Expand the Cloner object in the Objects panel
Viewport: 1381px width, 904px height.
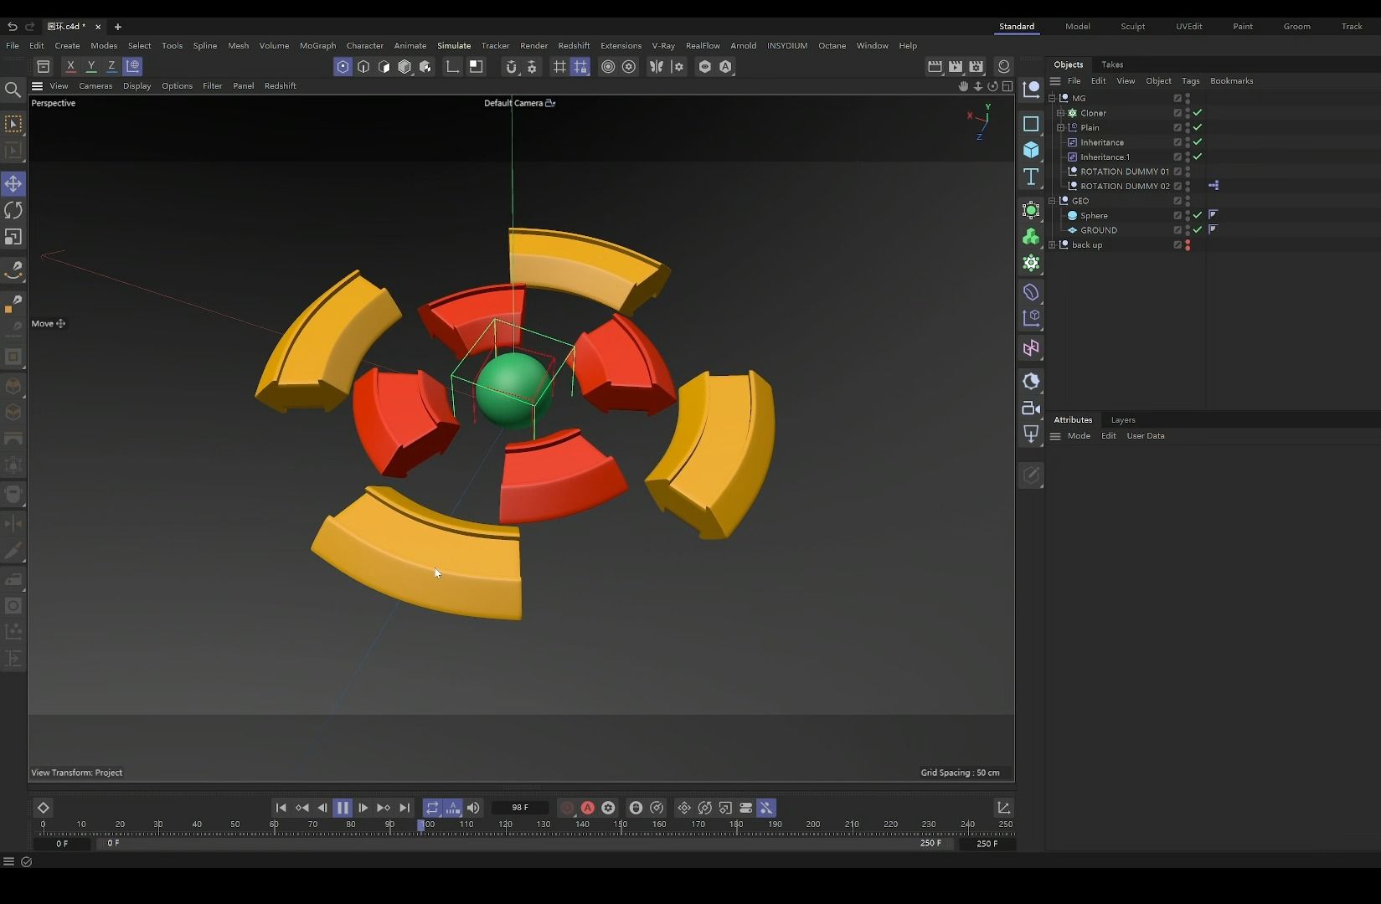tap(1060, 113)
